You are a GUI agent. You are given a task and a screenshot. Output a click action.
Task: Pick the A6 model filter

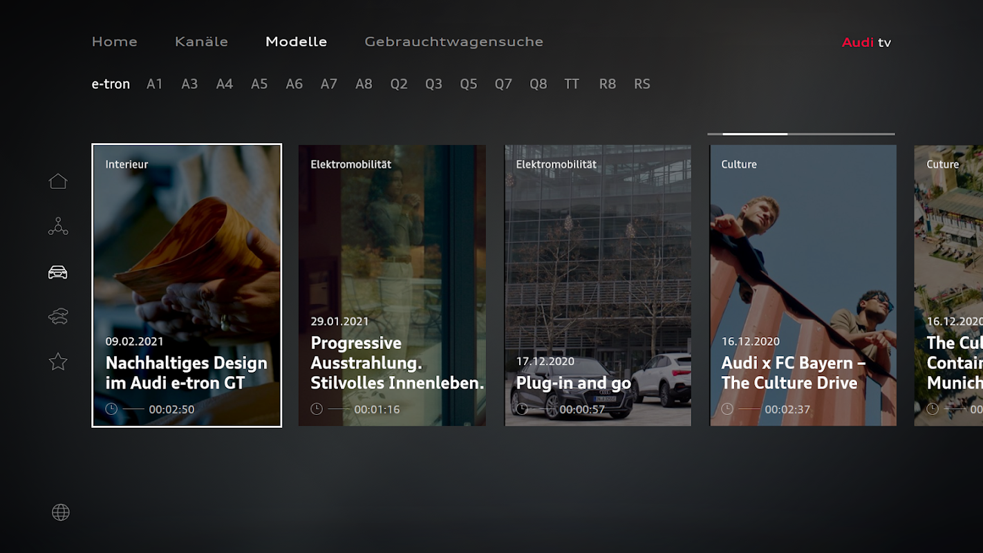294,84
